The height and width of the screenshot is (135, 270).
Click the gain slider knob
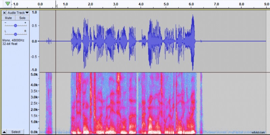tap(16, 26)
